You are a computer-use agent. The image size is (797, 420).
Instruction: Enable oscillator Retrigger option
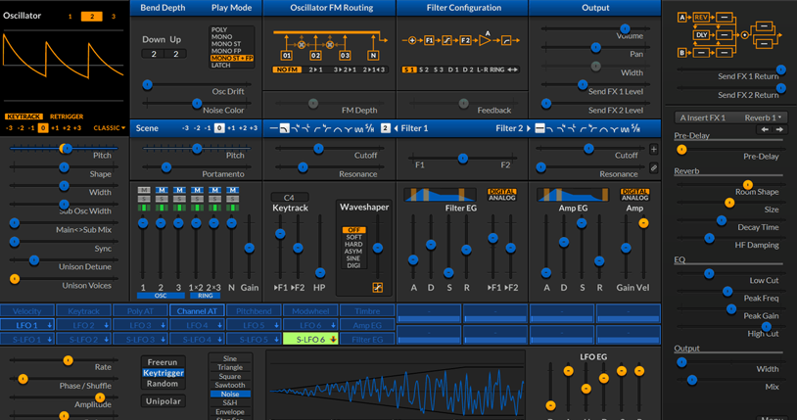tap(67, 117)
